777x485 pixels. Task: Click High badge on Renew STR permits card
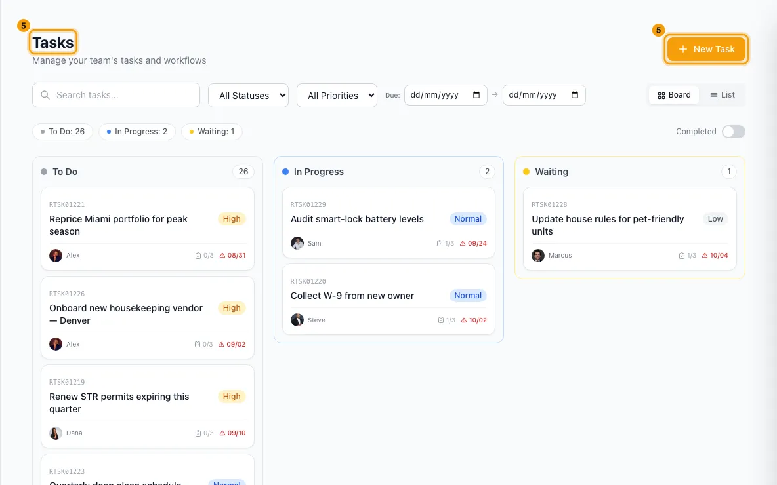tap(232, 397)
